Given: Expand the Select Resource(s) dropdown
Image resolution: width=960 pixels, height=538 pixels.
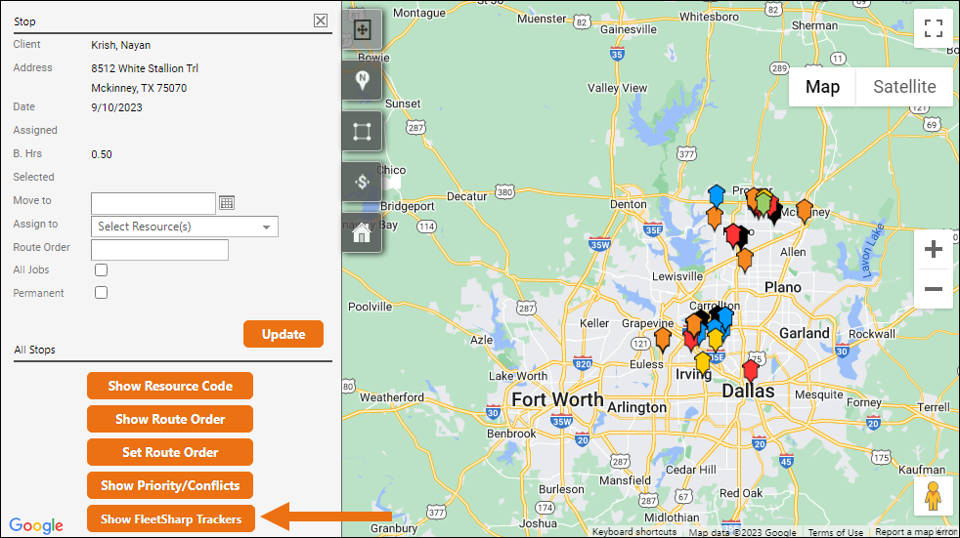Looking at the screenshot, I should (x=186, y=227).
